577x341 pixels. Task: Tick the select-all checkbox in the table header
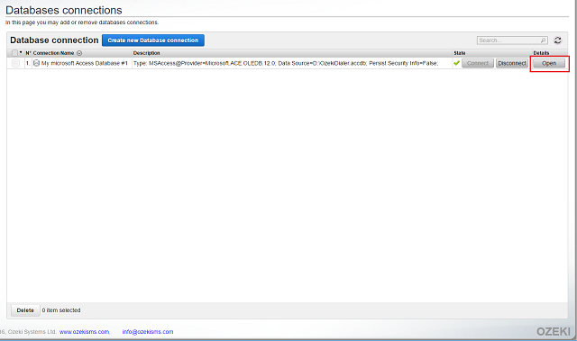tap(14, 53)
